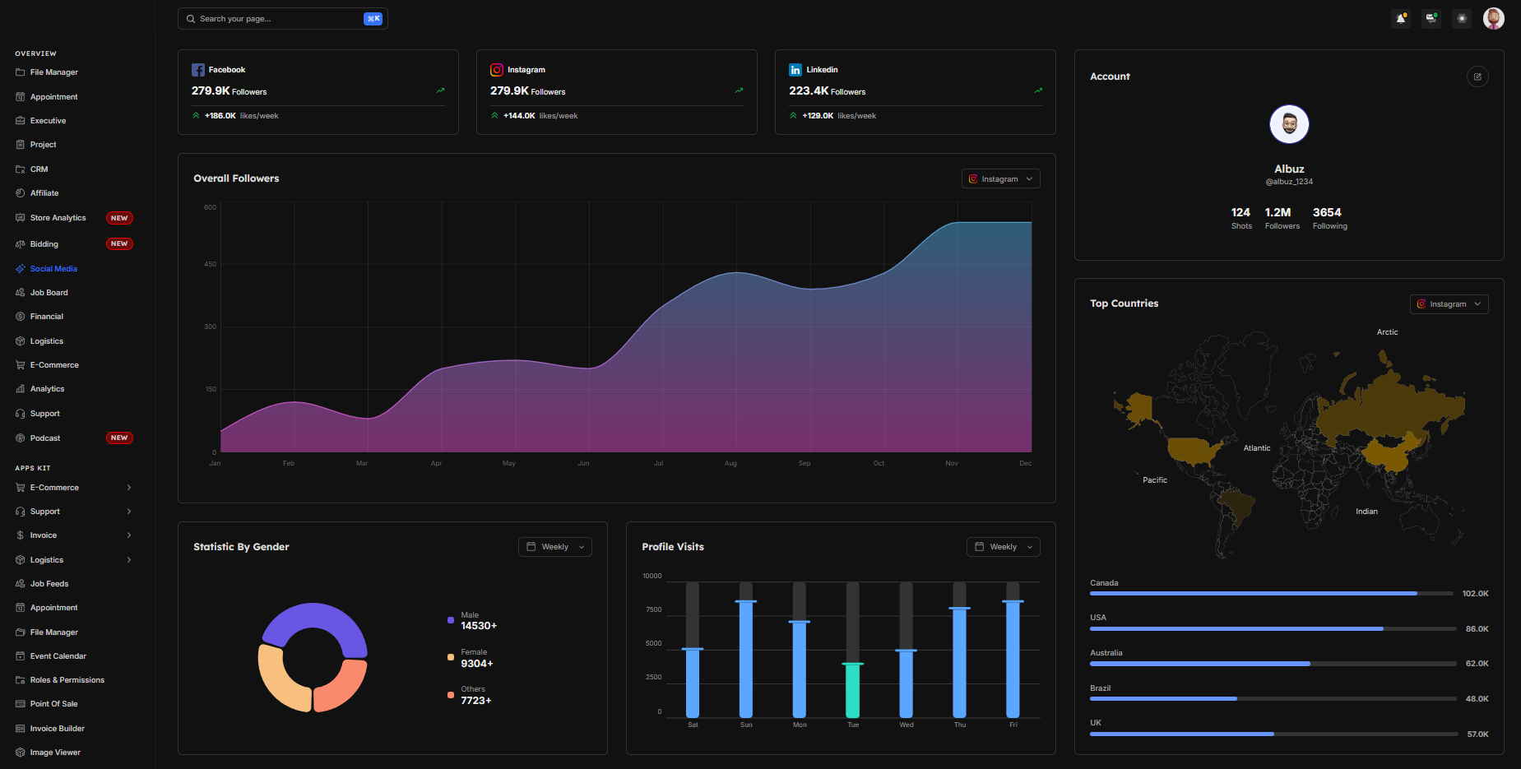Open the messages icon in header
This screenshot has height=769, width=1521.
pyautogui.click(x=1431, y=18)
